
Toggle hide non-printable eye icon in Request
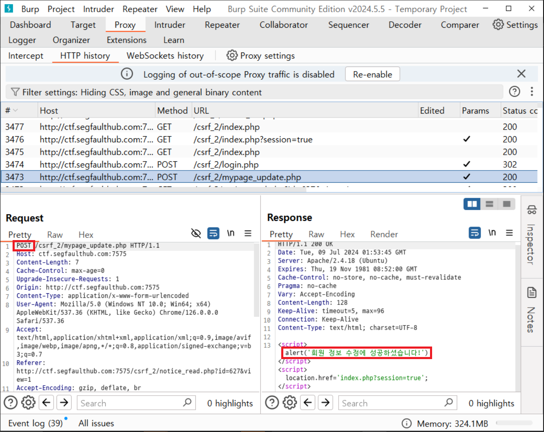[x=196, y=233]
